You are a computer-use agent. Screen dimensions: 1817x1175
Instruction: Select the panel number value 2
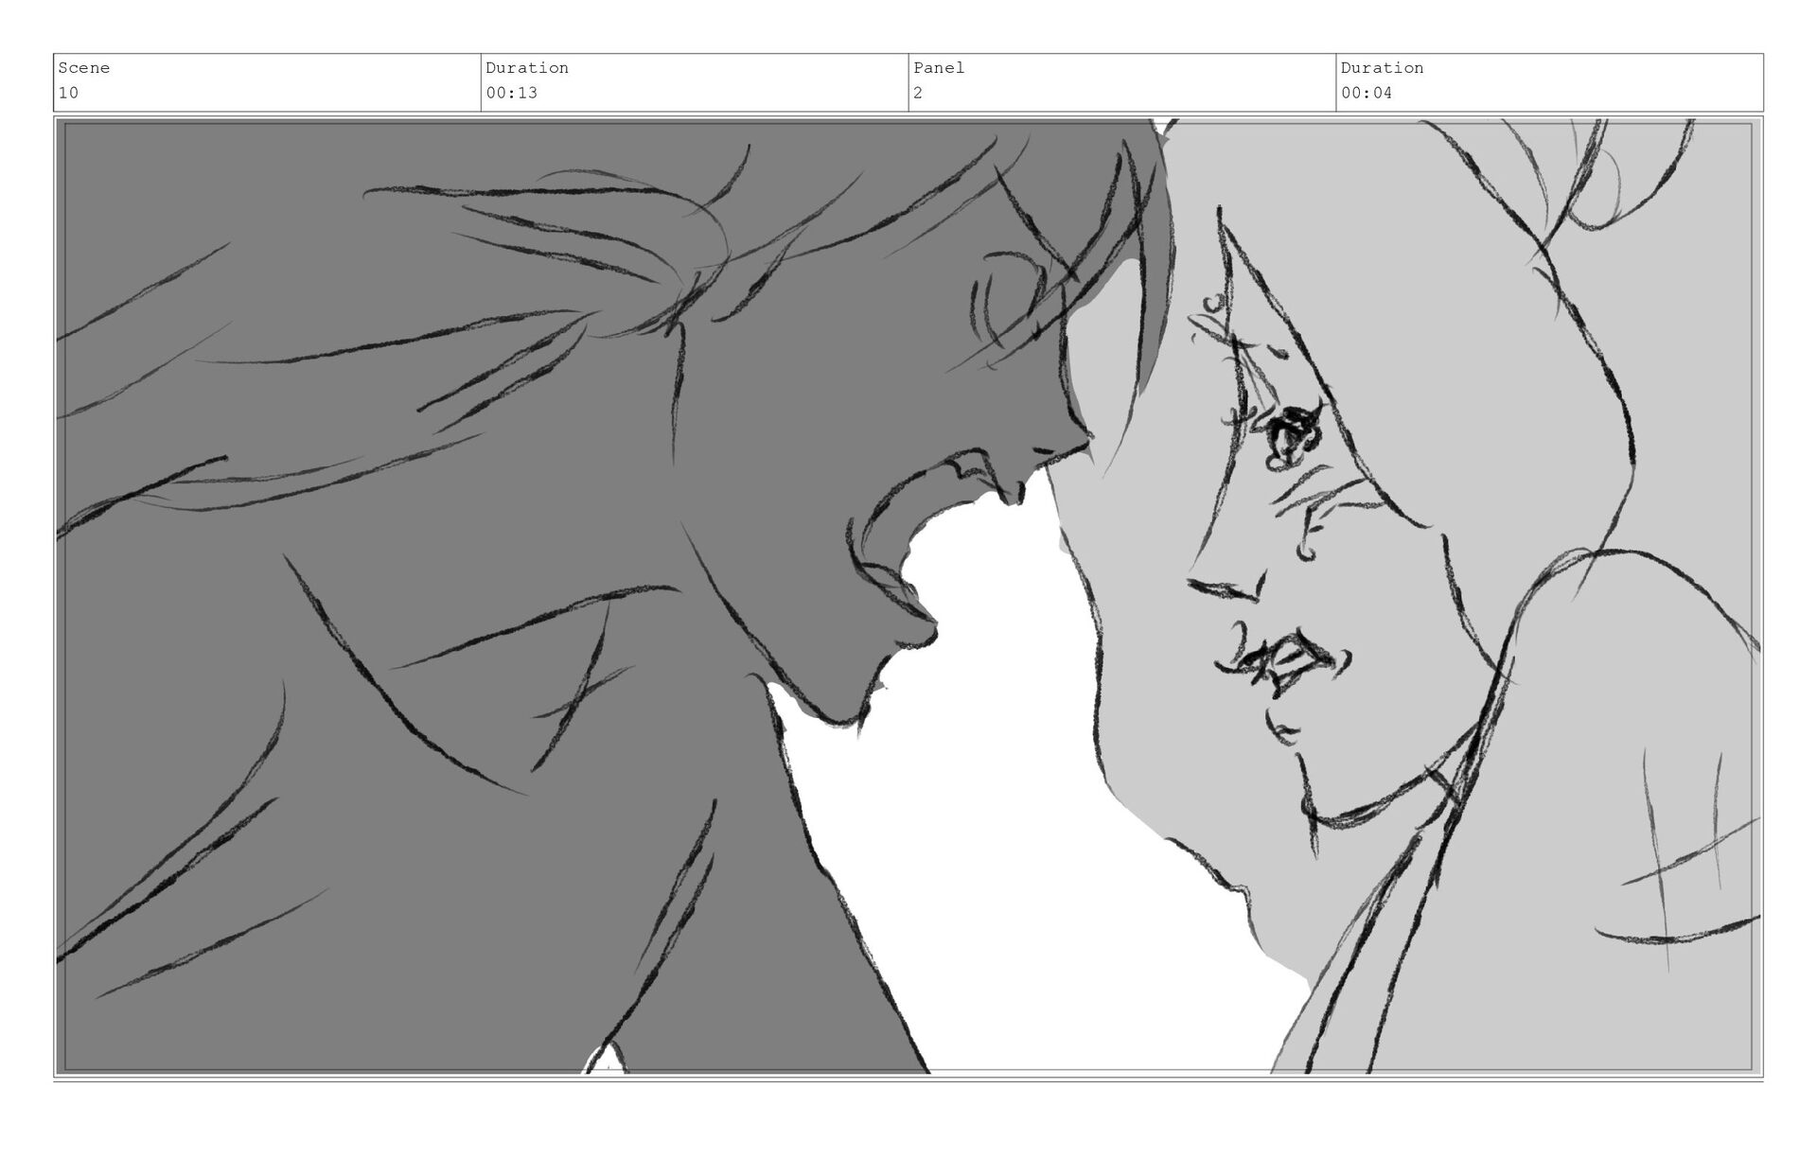pyautogui.click(x=917, y=93)
